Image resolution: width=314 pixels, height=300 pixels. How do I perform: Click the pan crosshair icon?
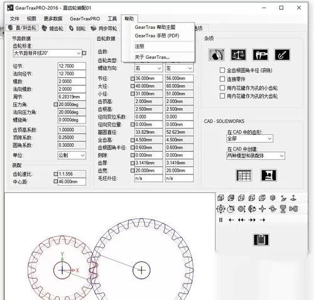point(263,209)
